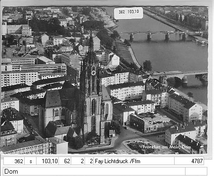Screen dimensions: 214x176
Task: Click the nearer bridge over the river
Action: (x=179, y=76)
